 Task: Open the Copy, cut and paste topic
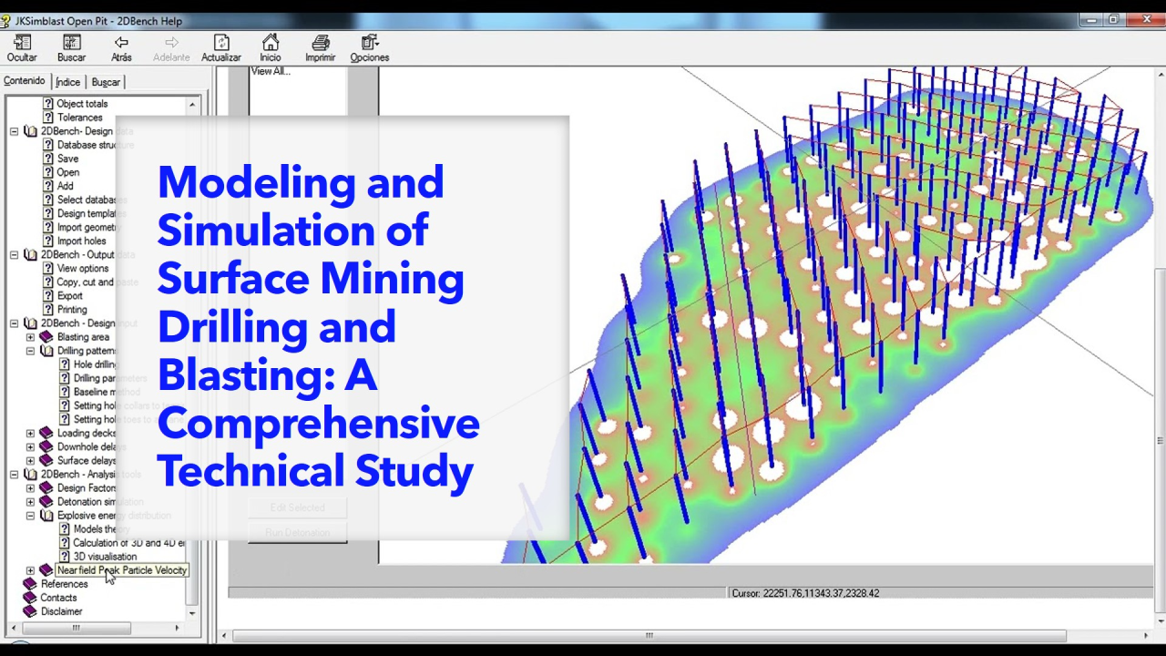[97, 282]
